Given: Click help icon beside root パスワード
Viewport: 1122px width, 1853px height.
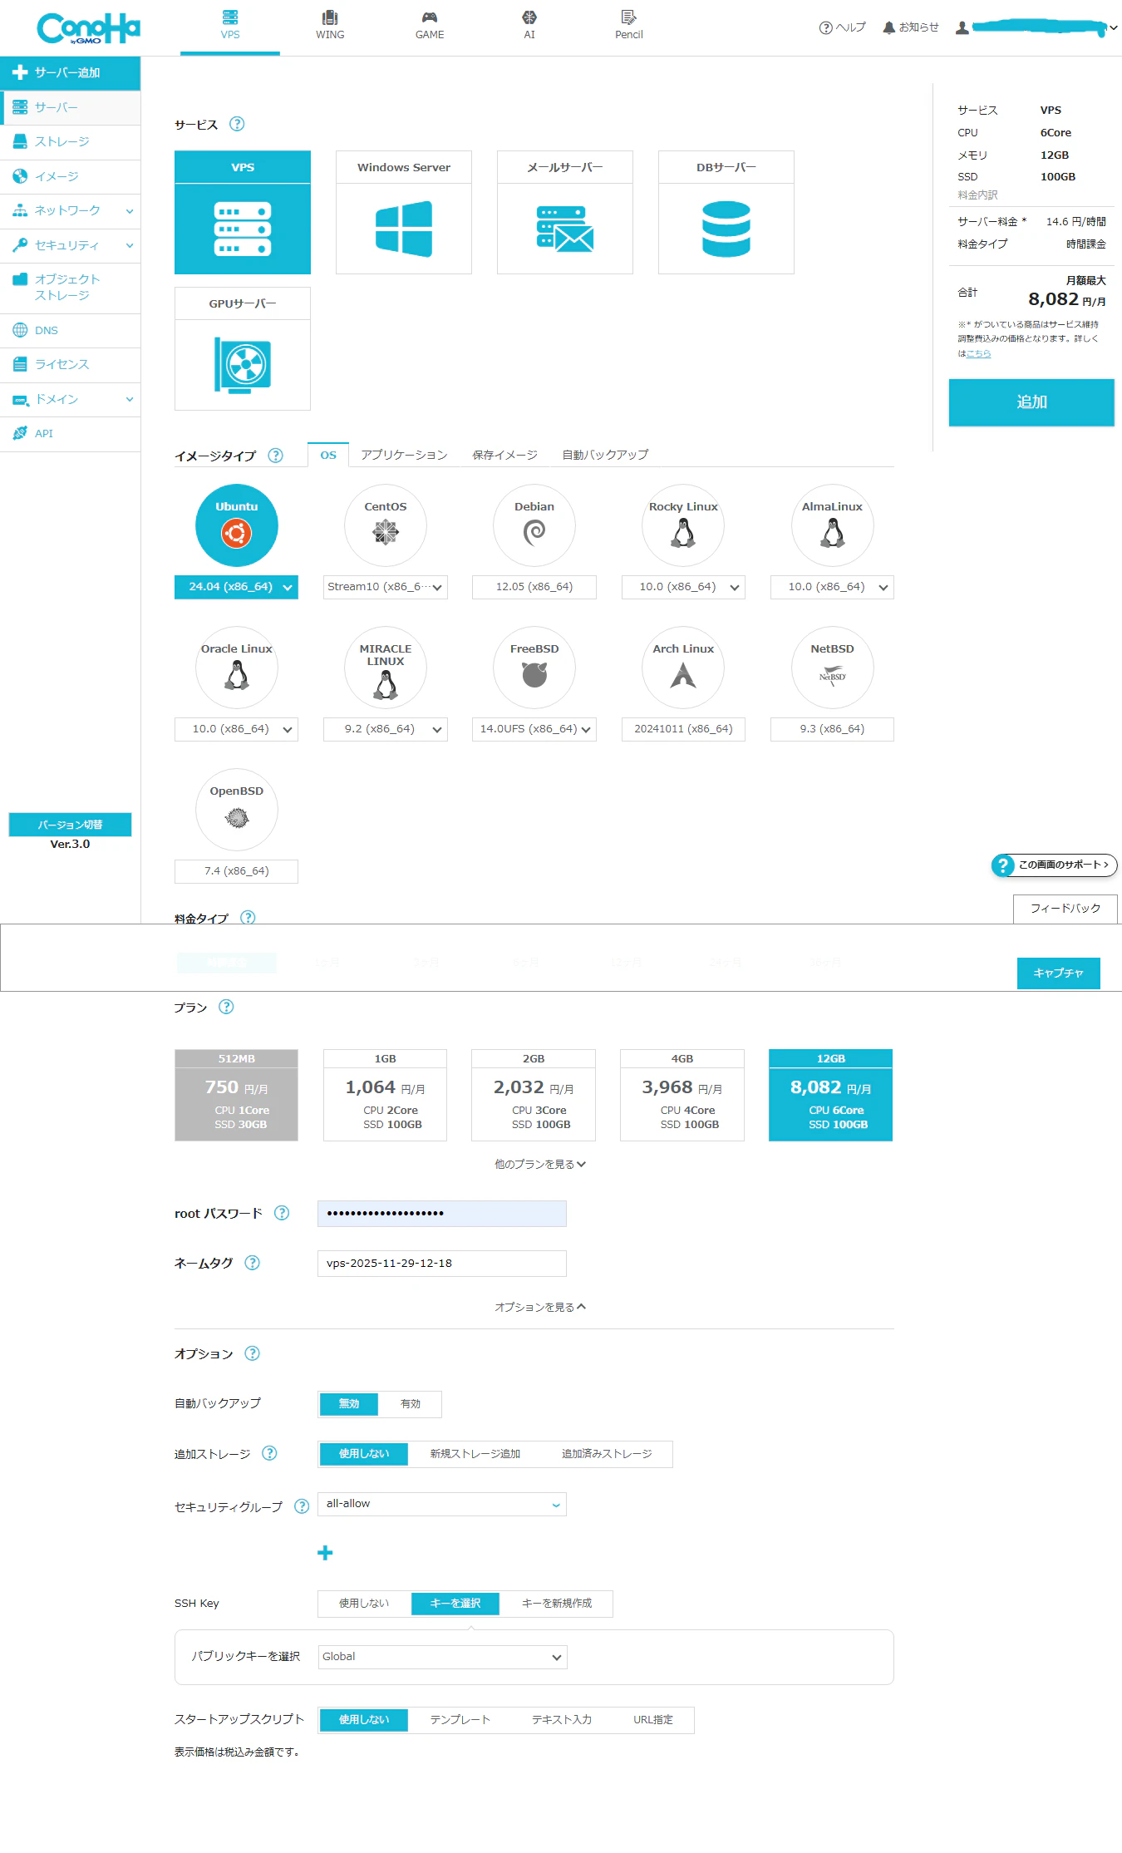Looking at the screenshot, I should [282, 1213].
